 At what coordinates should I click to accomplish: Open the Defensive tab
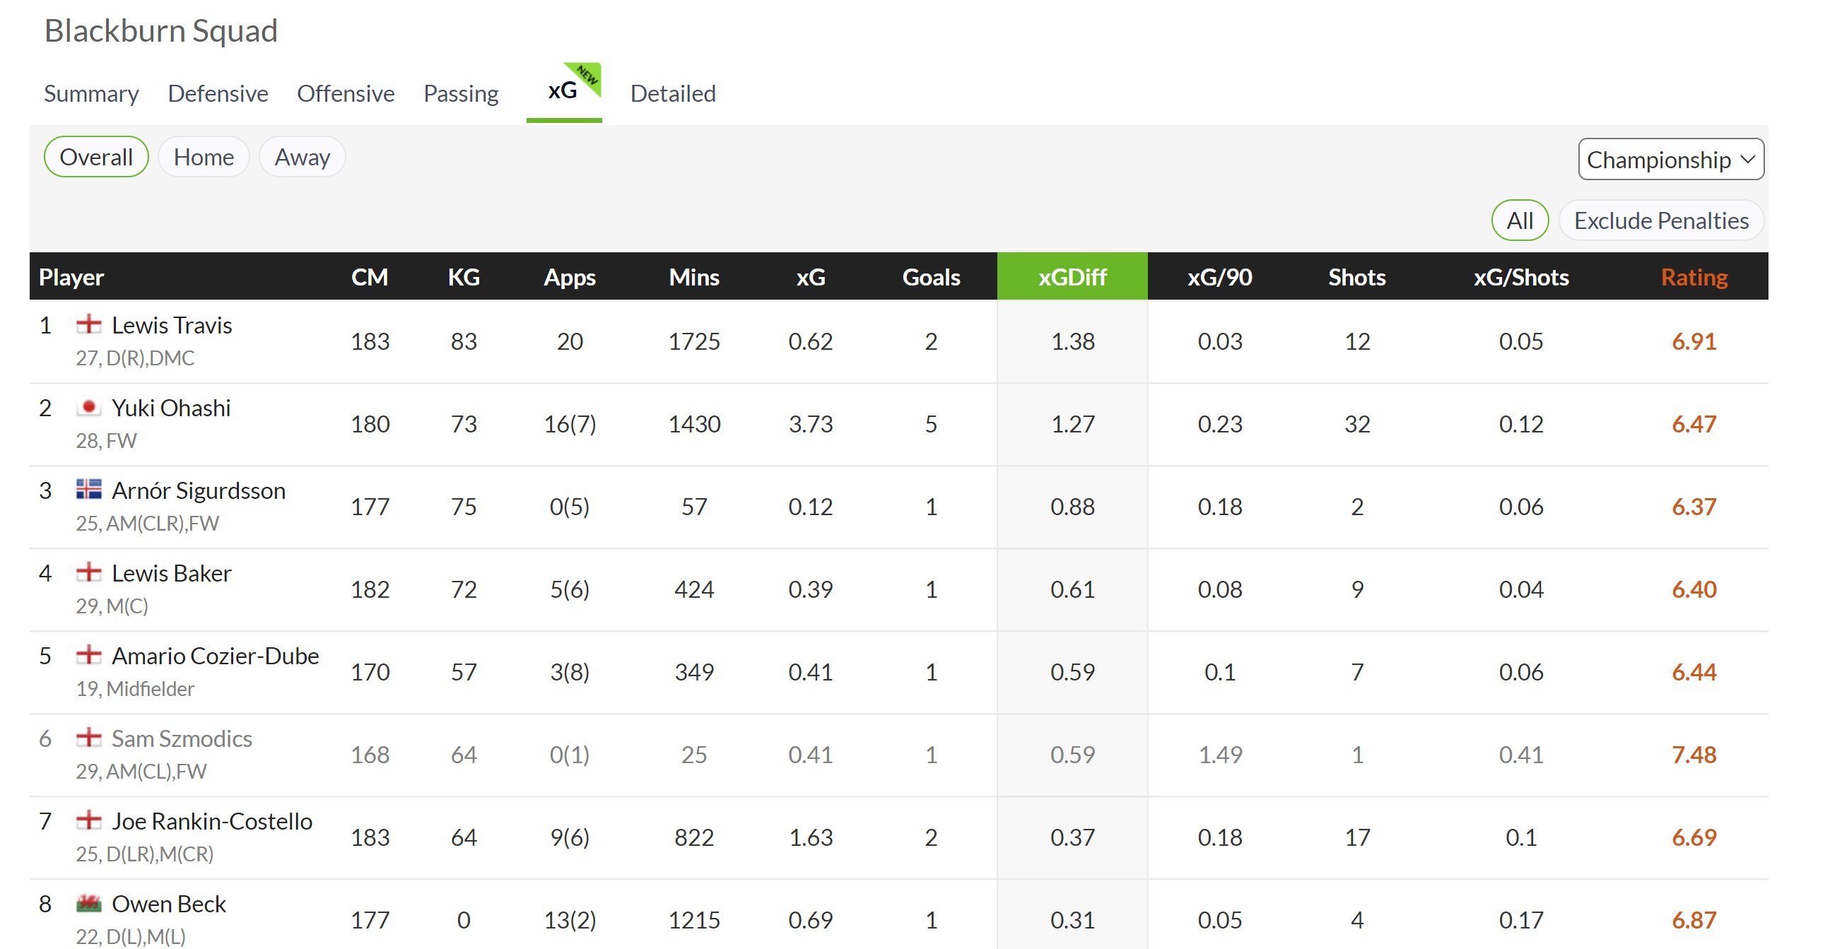coord(218,93)
